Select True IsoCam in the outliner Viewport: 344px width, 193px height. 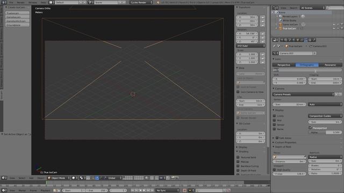click(289, 28)
